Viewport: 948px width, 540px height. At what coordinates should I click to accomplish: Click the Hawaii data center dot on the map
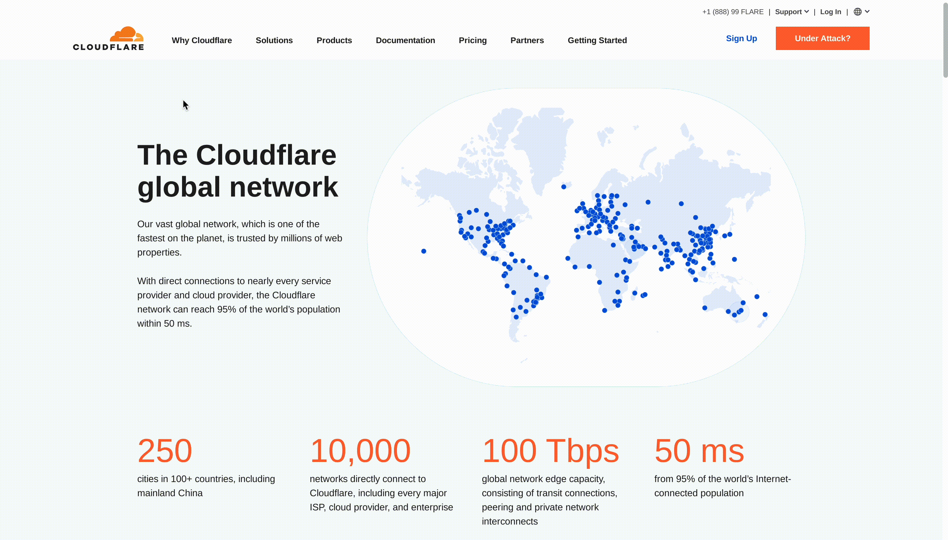tap(424, 252)
